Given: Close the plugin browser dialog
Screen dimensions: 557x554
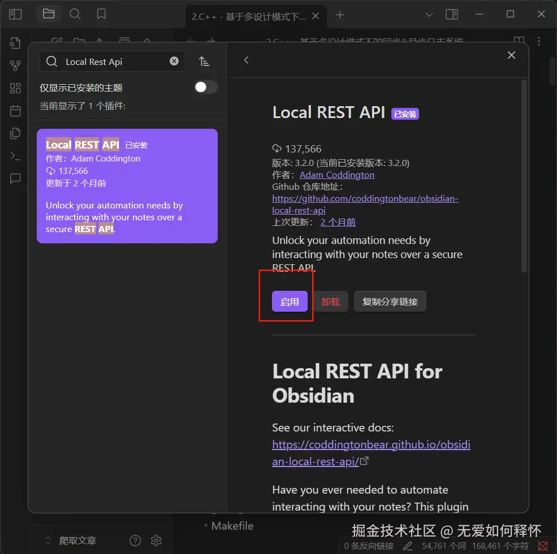Looking at the screenshot, I should [x=511, y=55].
